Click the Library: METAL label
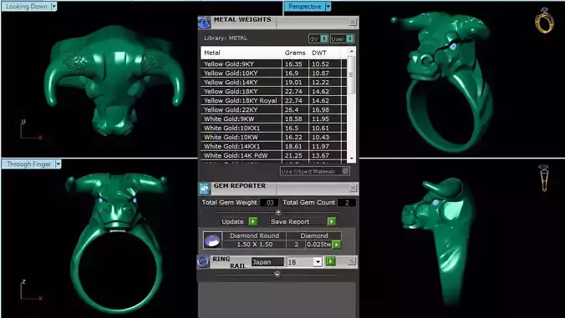 (x=226, y=38)
